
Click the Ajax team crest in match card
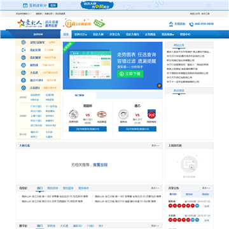(74, 114)
